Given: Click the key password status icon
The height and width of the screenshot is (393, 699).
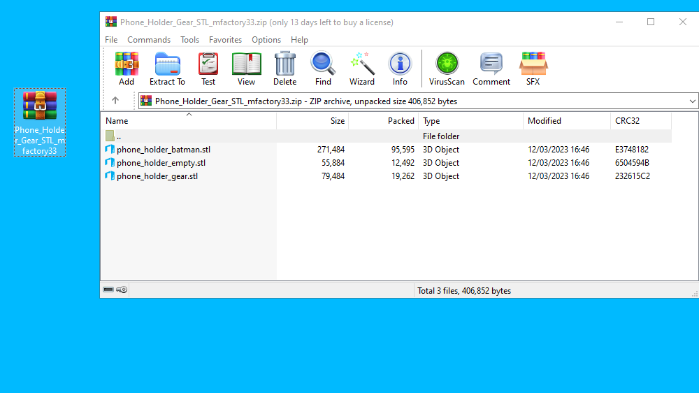Looking at the screenshot, I should point(122,290).
